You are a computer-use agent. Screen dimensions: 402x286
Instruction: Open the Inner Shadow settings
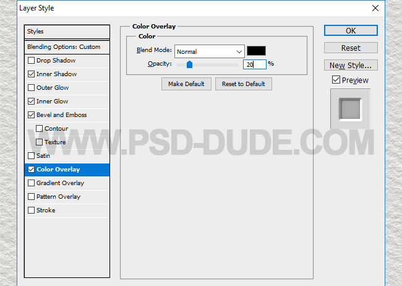pos(56,74)
